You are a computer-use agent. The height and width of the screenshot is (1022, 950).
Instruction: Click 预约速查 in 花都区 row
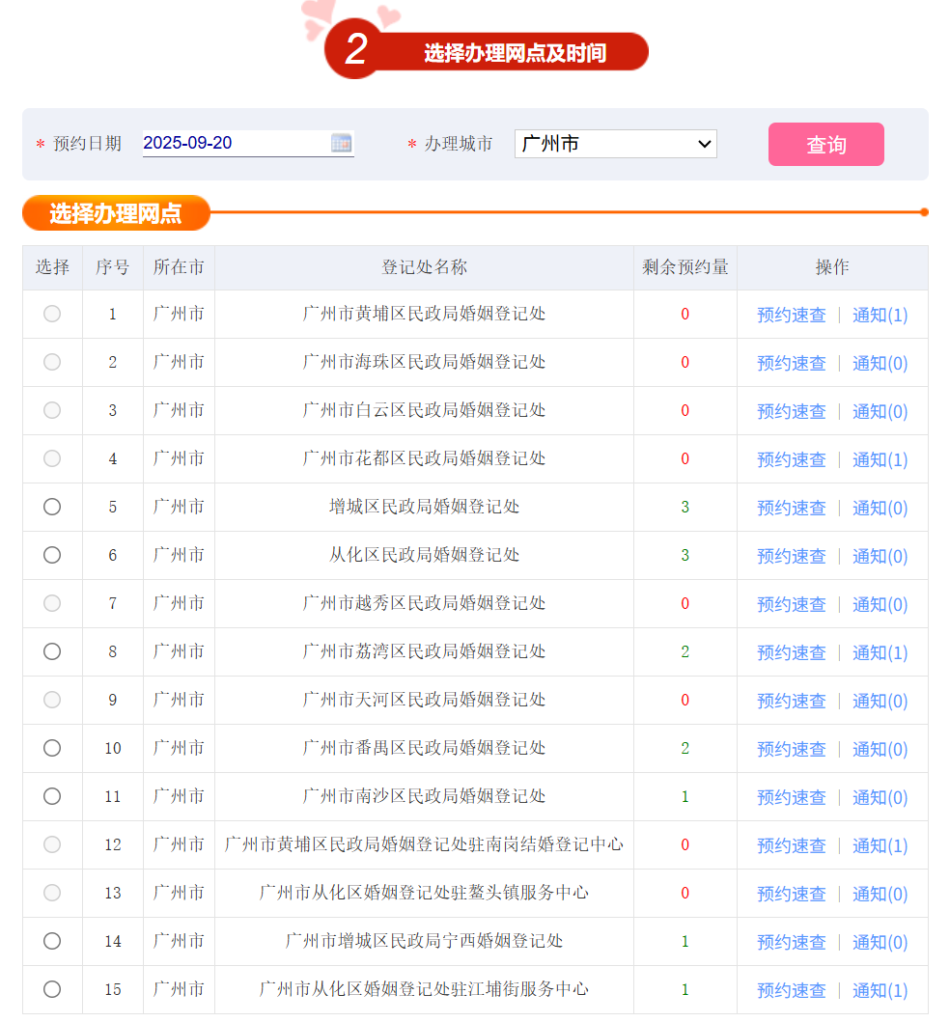(792, 459)
